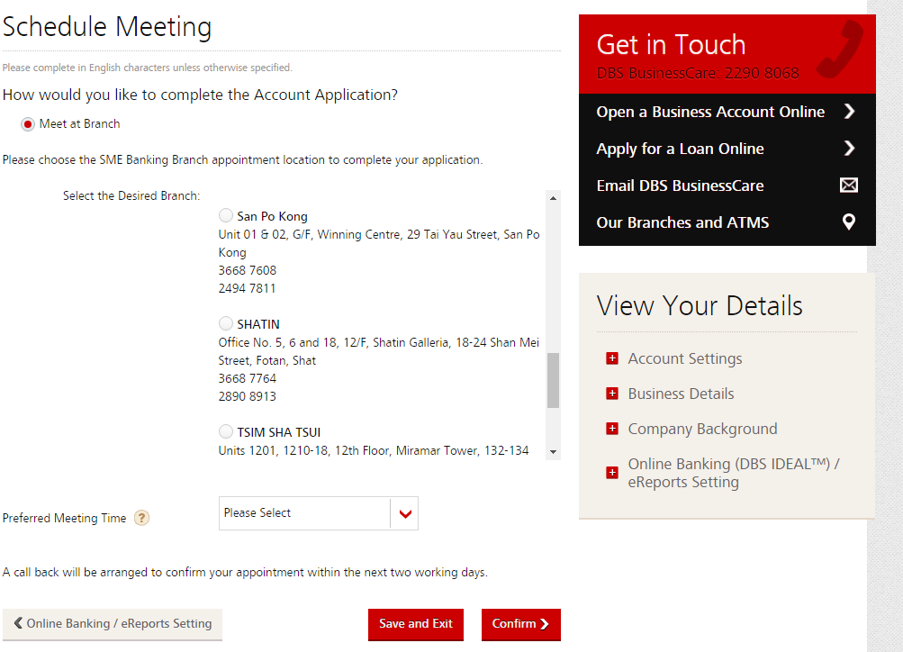Click the Miramar Tower address line
The width and height of the screenshot is (903, 652).
click(374, 450)
